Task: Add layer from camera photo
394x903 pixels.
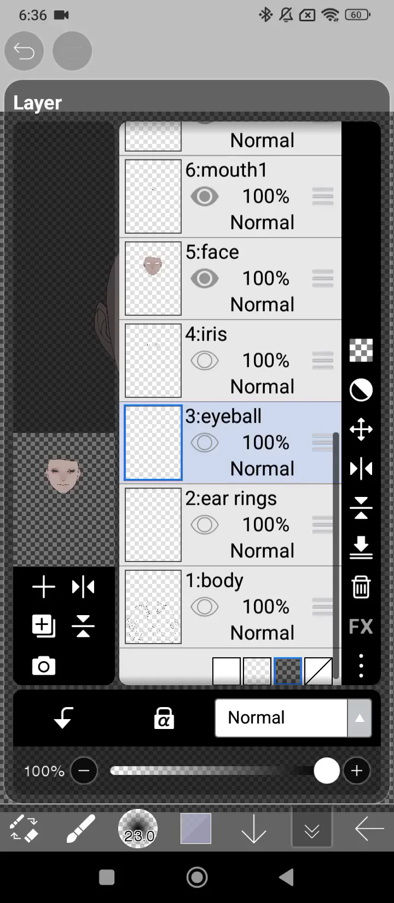Action: (x=44, y=666)
